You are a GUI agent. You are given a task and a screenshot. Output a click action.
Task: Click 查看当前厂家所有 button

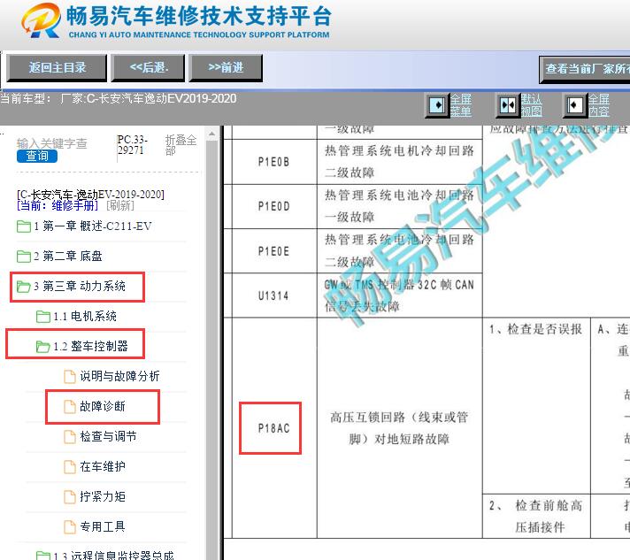coord(585,69)
